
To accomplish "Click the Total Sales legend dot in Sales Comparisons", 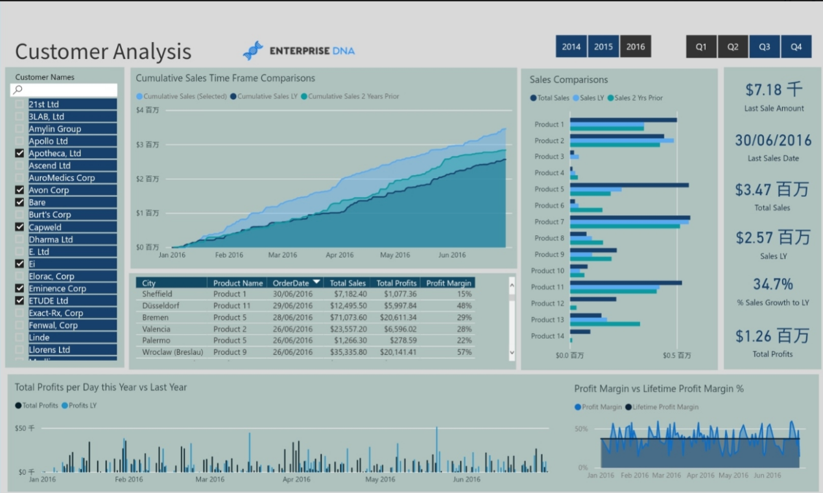I will point(533,98).
